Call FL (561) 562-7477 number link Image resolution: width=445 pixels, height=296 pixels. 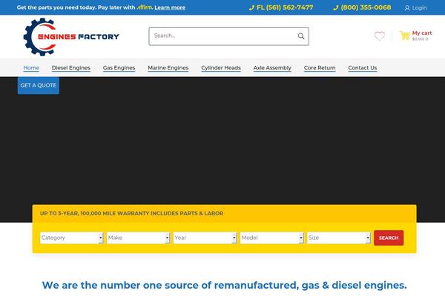click(285, 7)
